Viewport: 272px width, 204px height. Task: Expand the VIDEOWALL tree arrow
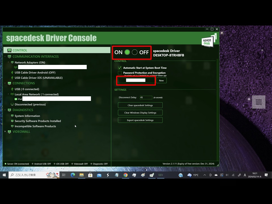pyautogui.click(x=5, y=132)
